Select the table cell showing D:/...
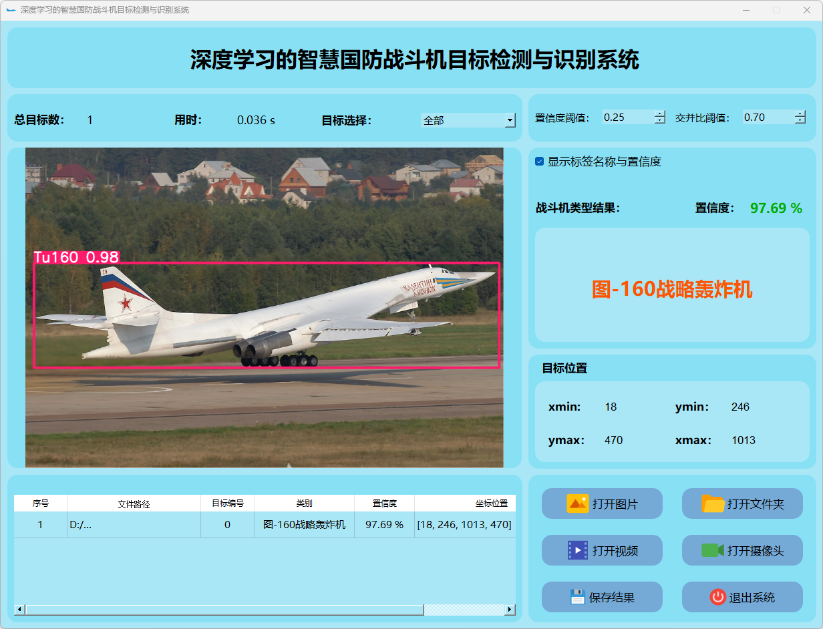 134,525
